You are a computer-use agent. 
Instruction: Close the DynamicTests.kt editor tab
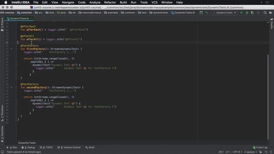pyautogui.click(x=31, y=18)
